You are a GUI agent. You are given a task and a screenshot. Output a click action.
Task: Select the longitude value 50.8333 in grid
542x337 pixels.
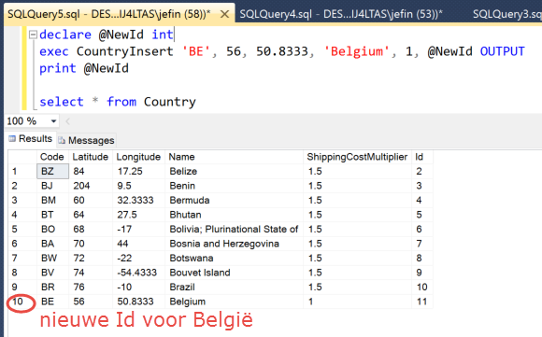pos(138,302)
